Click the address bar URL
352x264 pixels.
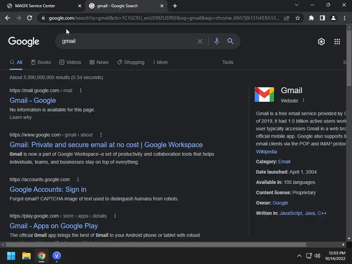point(164,18)
